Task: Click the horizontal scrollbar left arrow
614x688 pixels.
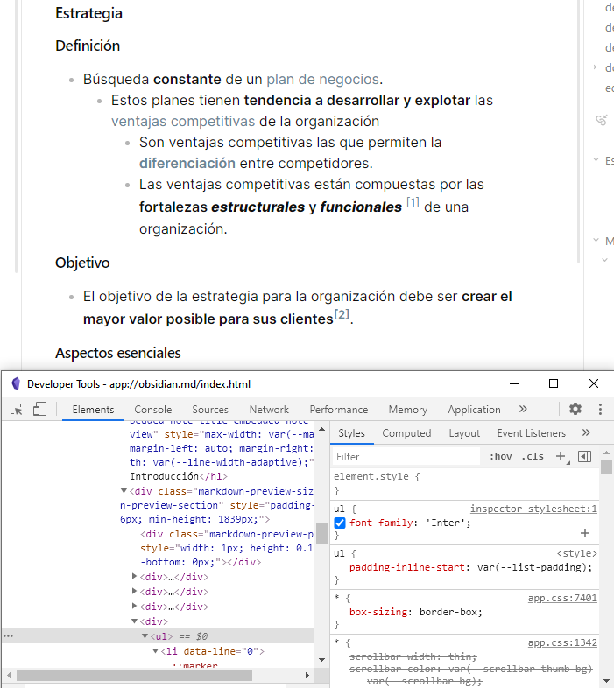Action: pos(9,675)
